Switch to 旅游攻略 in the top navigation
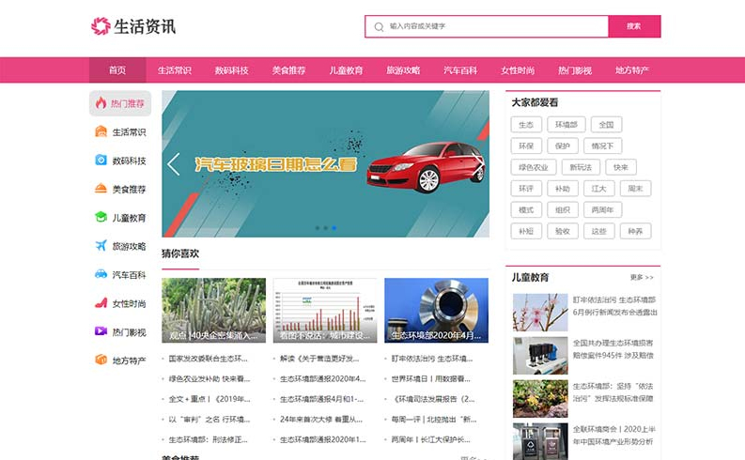Viewport: 745px width, 460px height. click(403, 70)
